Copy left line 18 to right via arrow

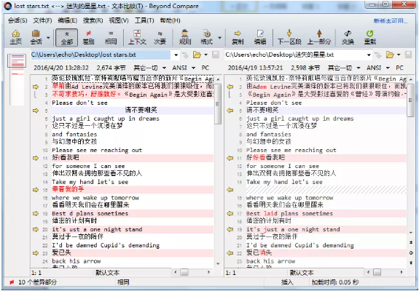36,213
